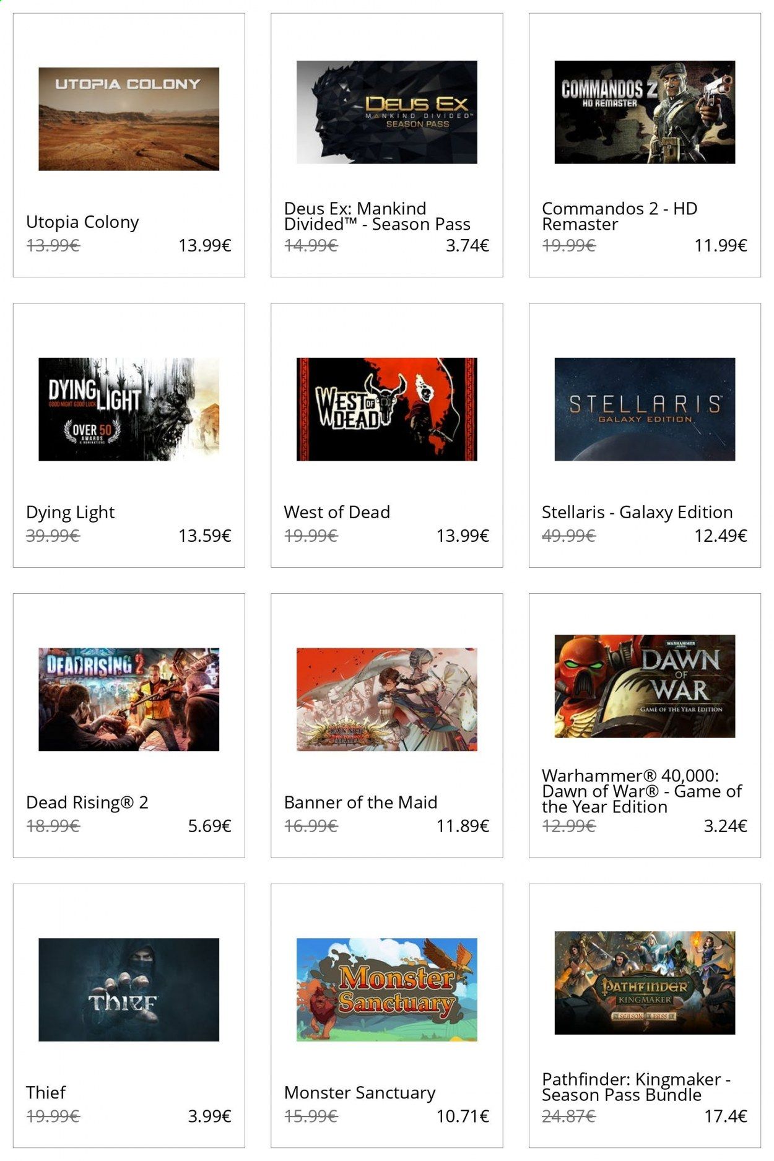The width and height of the screenshot is (774, 1161).
Task: Click the crossed-out 19.99€ Commandos 2 price
Action: pyautogui.click(x=568, y=246)
